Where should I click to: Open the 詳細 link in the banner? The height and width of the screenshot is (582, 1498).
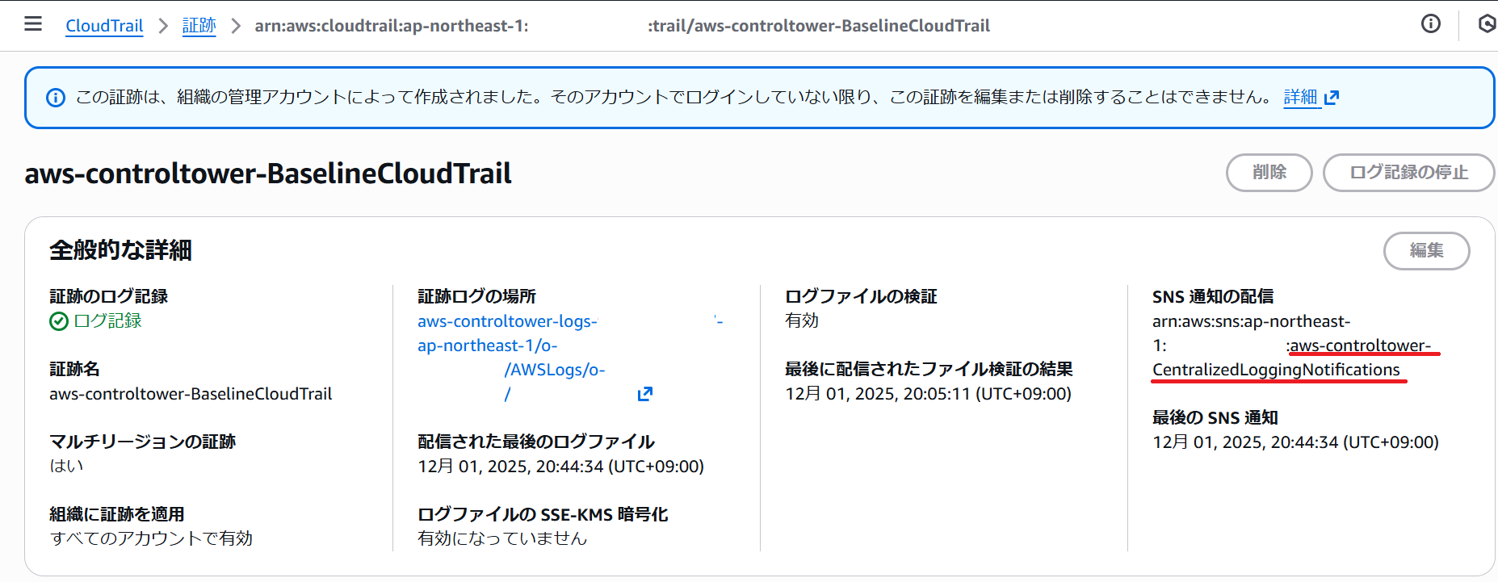(x=1300, y=97)
